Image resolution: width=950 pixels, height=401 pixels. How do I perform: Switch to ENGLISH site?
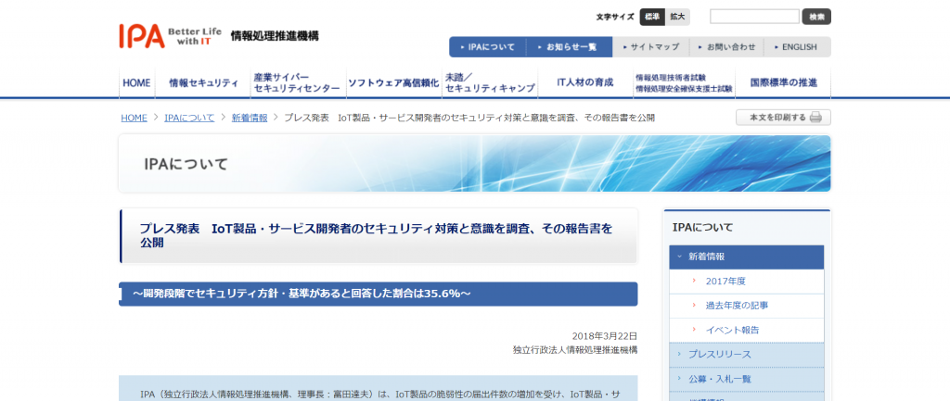pos(796,46)
